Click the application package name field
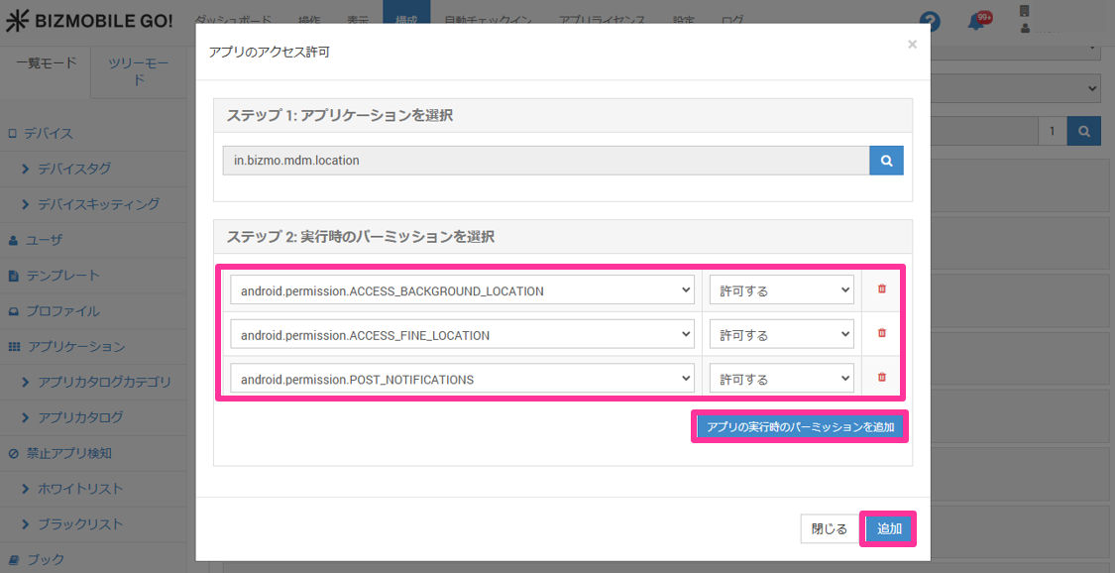 pos(545,160)
